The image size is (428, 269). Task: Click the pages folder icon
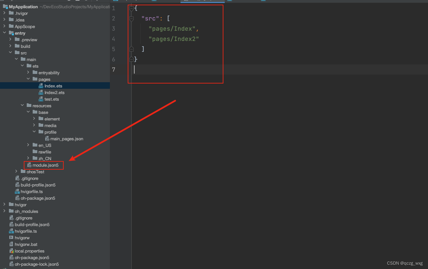[35, 79]
